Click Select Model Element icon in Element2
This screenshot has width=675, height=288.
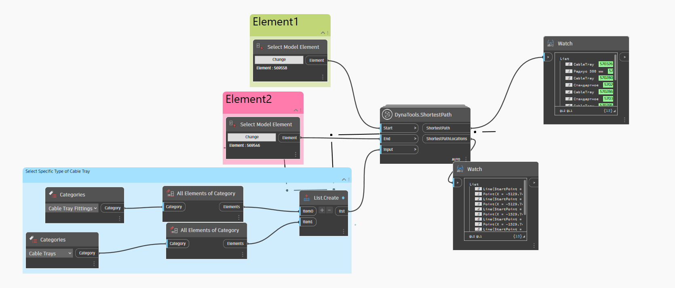tap(233, 124)
